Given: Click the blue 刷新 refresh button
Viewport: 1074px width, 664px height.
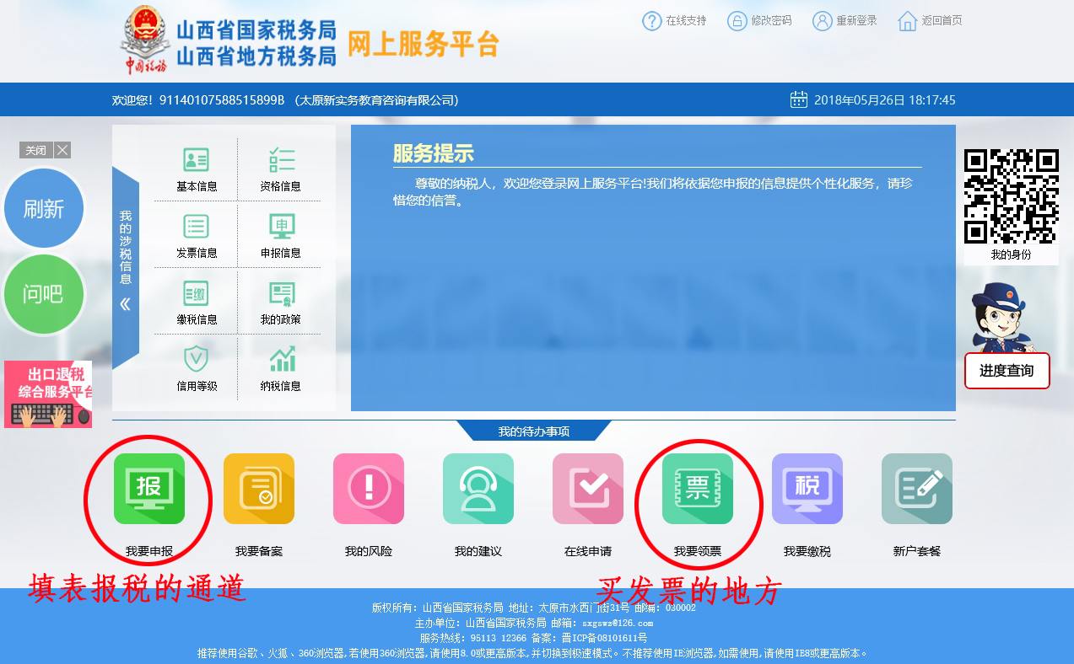Looking at the screenshot, I should [44, 209].
